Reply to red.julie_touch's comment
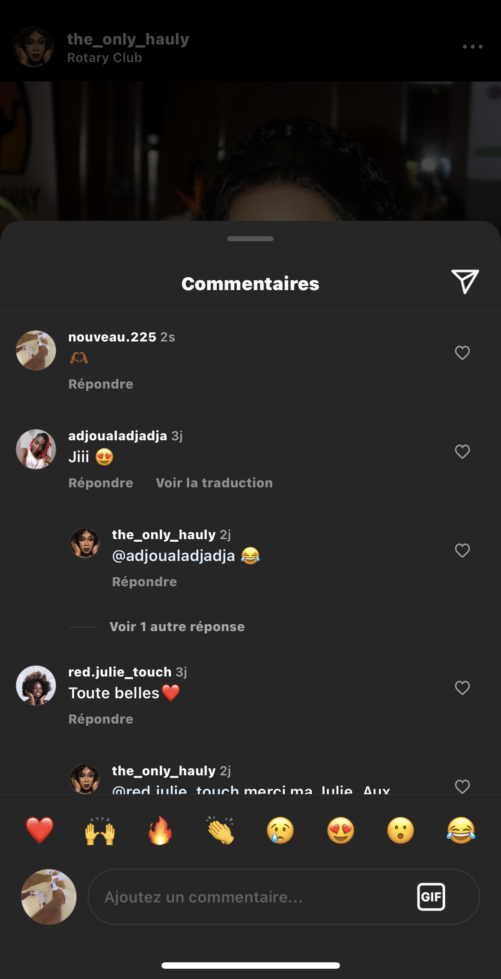Image resolution: width=501 pixels, height=979 pixels. pyautogui.click(x=101, y=719)
